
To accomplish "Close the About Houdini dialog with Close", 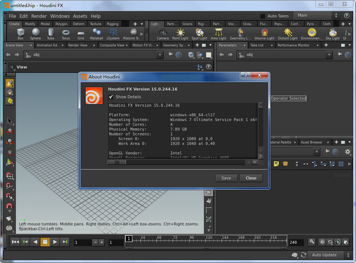I will [251, 178].
